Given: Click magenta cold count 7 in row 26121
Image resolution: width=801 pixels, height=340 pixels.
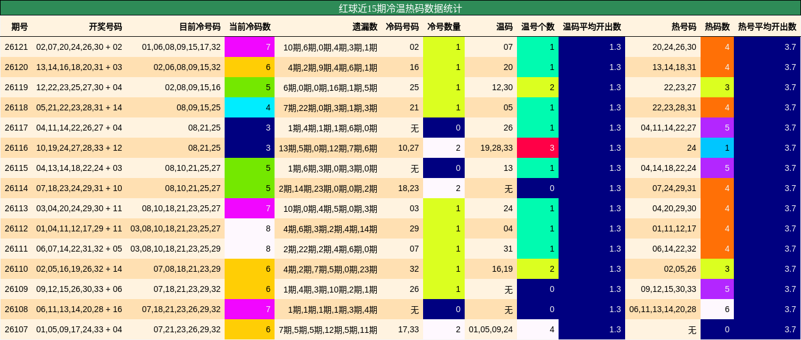Looking at the screenshot, I should [x=250, y=47].
